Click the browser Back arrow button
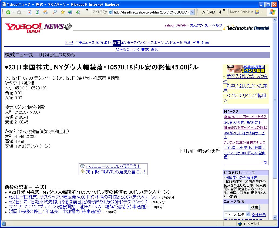This screenshot has width=279, height=228. [8, 12]
